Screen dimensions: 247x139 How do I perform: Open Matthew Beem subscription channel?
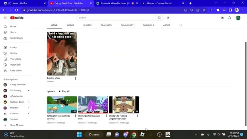click(x=17, y=102)
